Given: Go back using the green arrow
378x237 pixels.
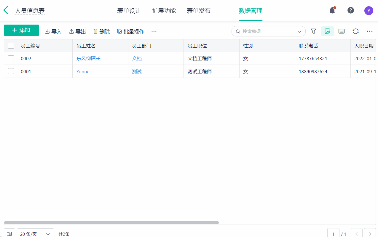Looking at the screenshot, I should [6, 10].
